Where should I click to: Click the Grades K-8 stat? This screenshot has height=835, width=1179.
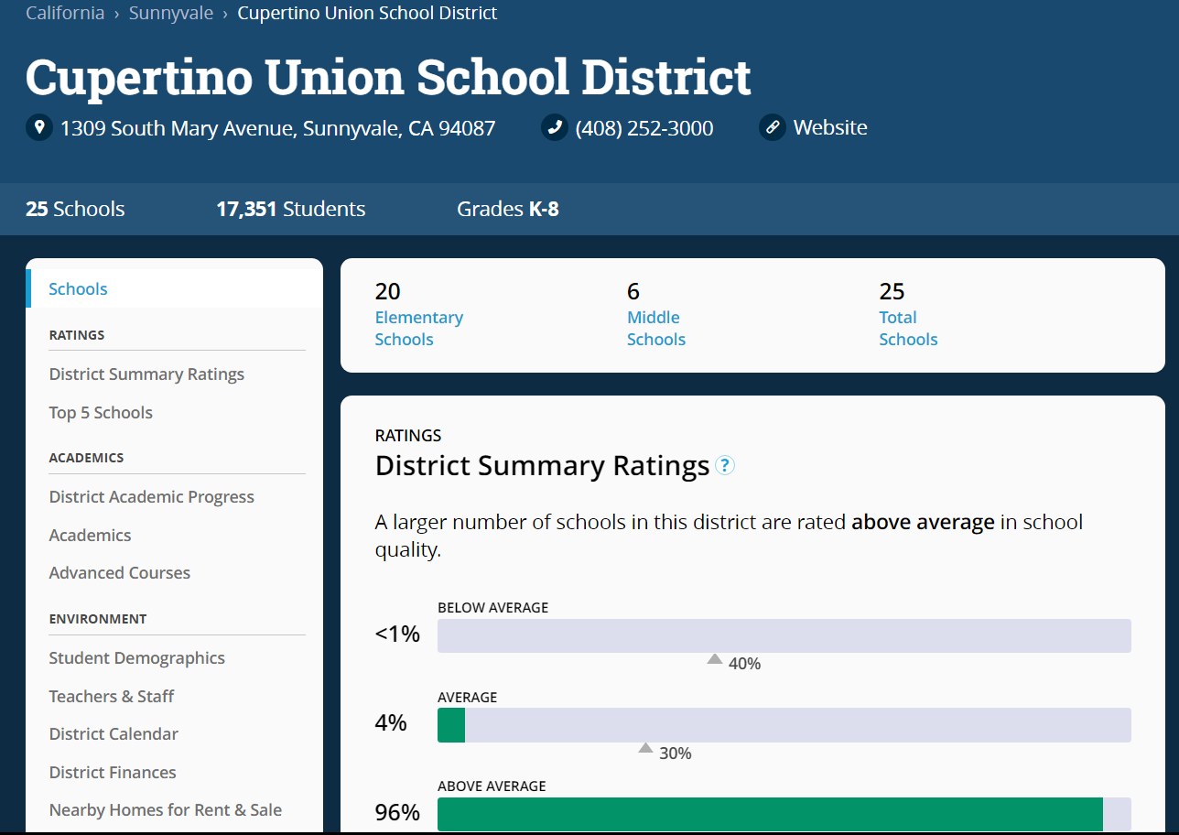point(508,210)
